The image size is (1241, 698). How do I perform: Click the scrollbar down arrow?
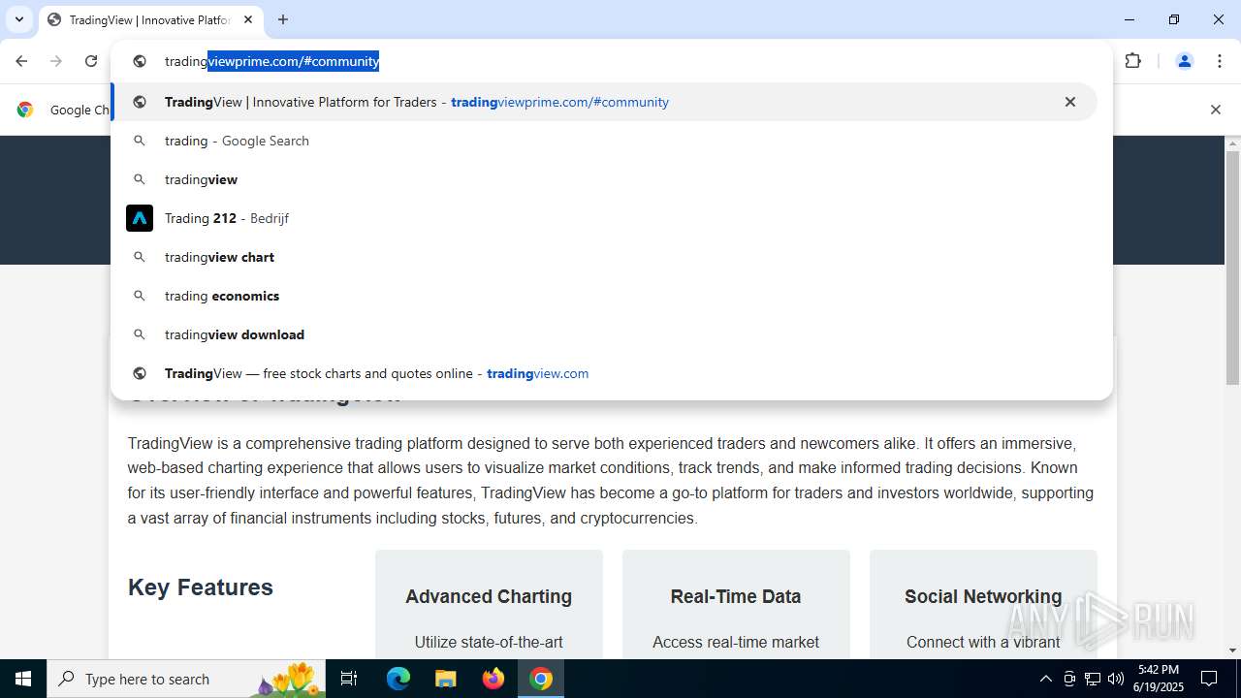pos(1232,650)
